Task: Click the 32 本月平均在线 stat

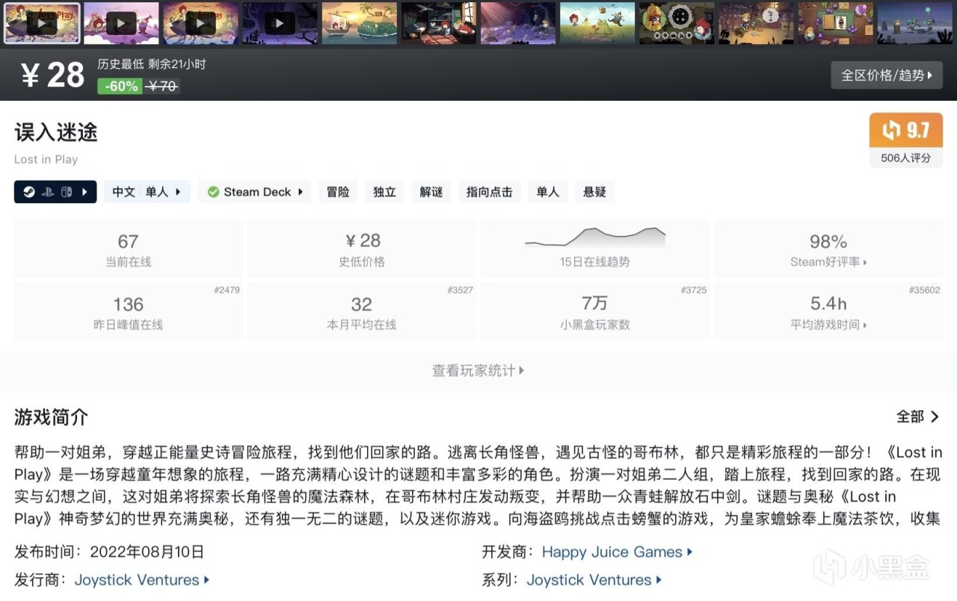Action: click(362, 311)
